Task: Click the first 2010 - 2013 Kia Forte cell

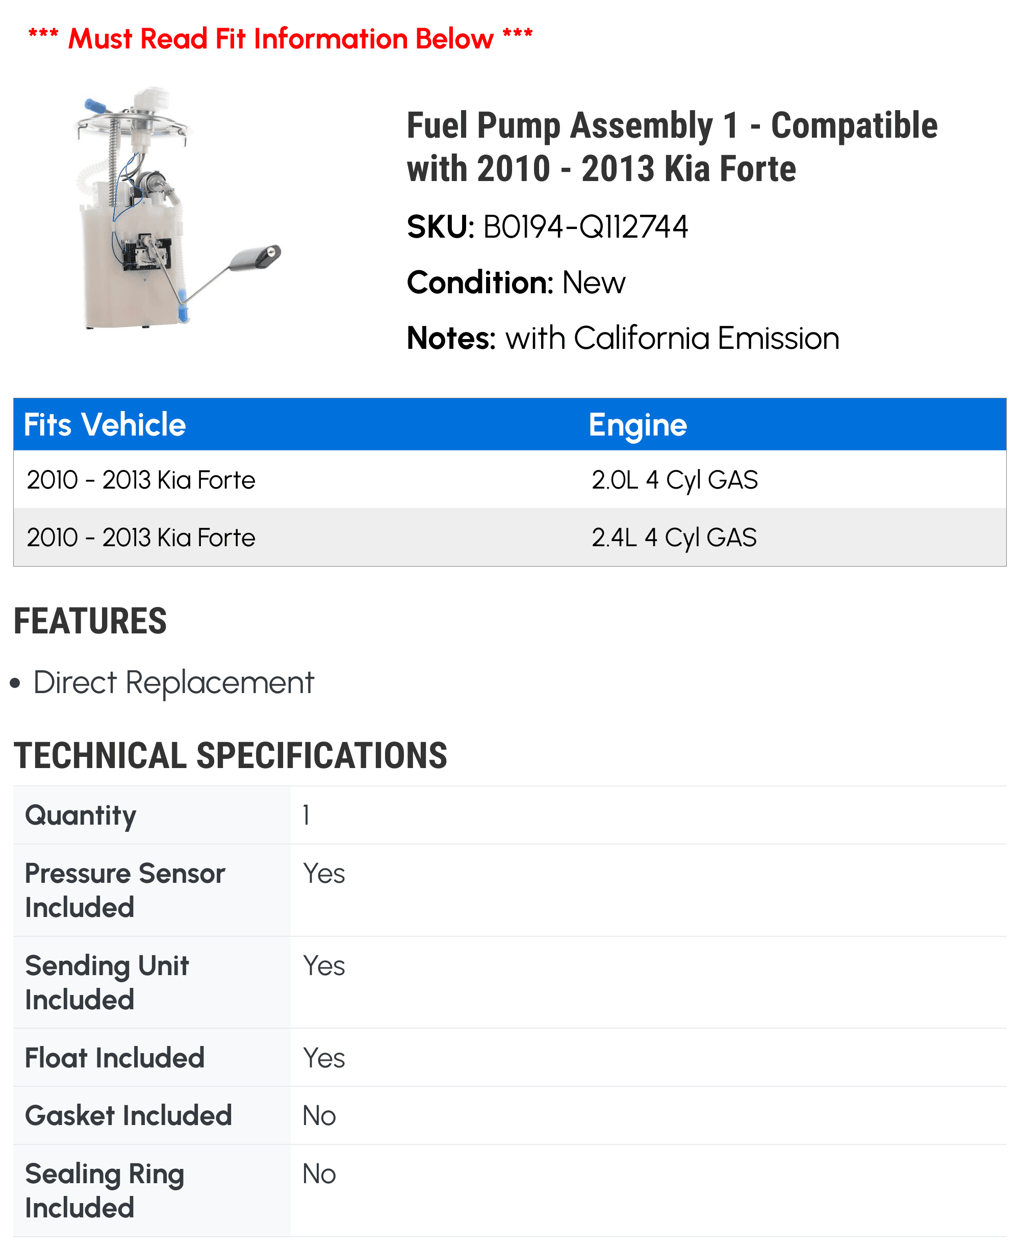Action: [x=141, y=480]
